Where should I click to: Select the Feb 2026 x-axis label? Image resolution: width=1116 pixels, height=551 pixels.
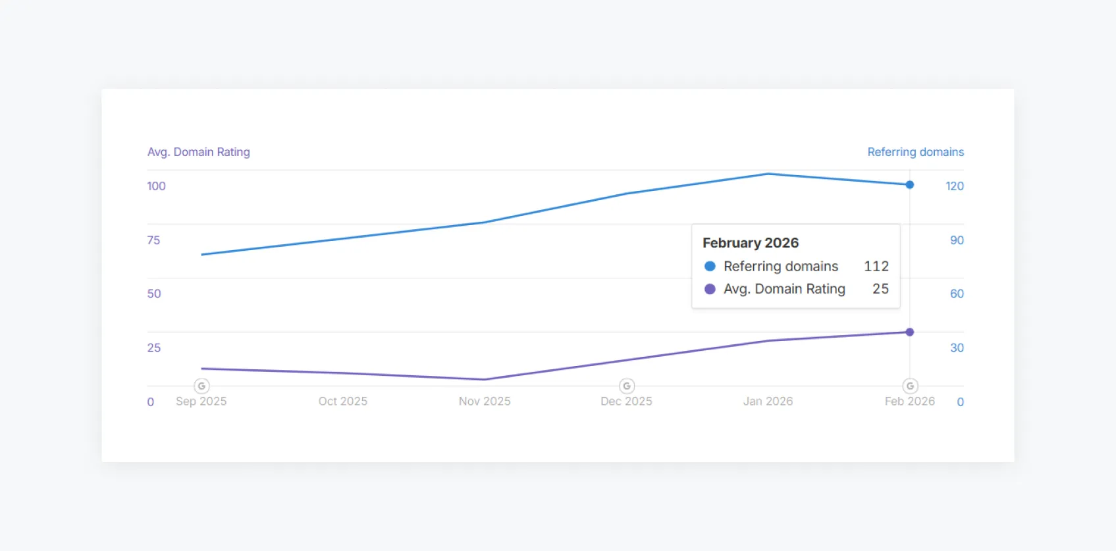[909, 402]
